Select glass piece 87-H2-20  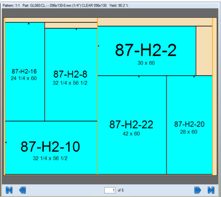(x=189, y=125)
